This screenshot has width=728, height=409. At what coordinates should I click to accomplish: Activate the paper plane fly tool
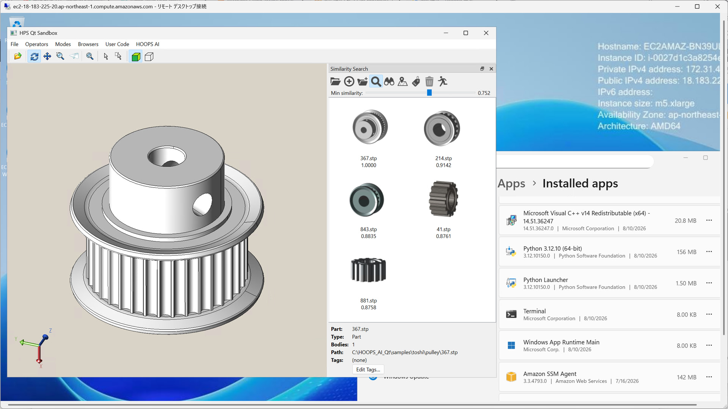pyautogui.click(x=74, y=56)
